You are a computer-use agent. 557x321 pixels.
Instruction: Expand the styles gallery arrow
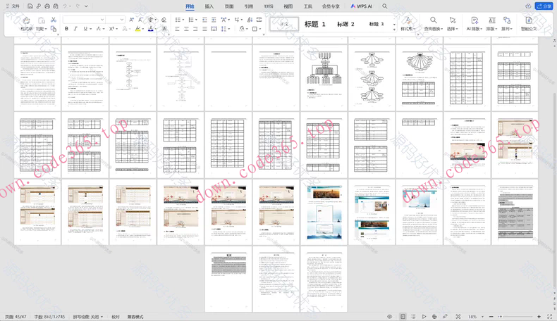click(394, 30)
